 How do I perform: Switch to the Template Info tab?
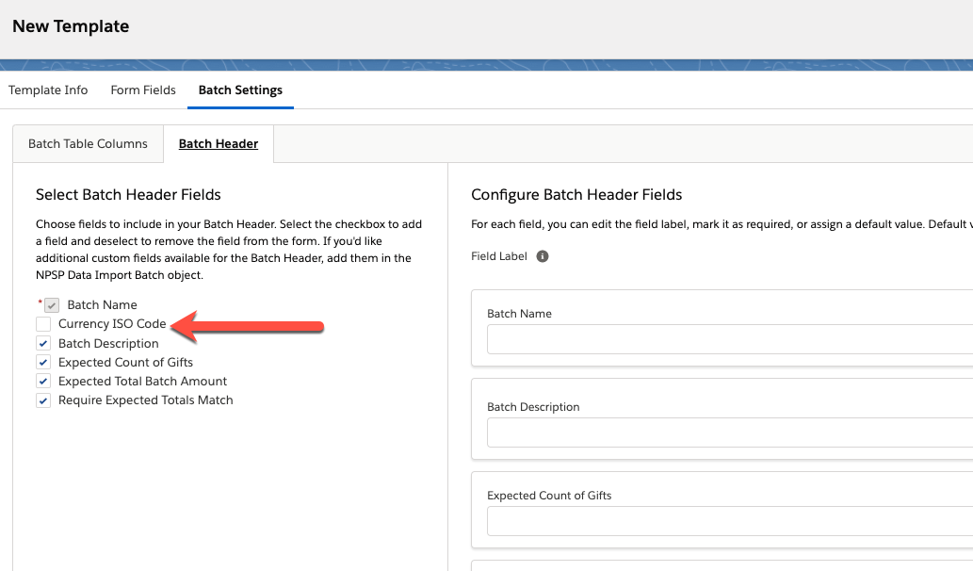[x=48, y=90]
